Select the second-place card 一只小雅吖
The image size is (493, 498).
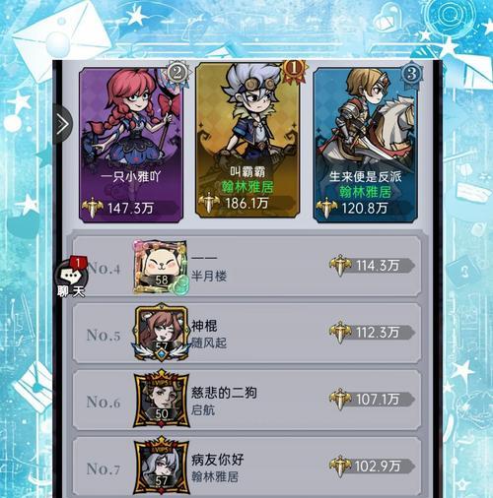click(131, 146)
